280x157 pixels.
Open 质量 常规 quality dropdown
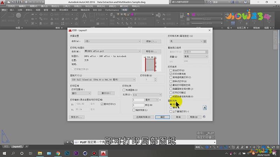pos(196,57)
